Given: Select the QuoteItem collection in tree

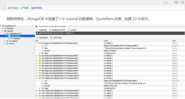Looking at the screenshot, I should [16, 36].
